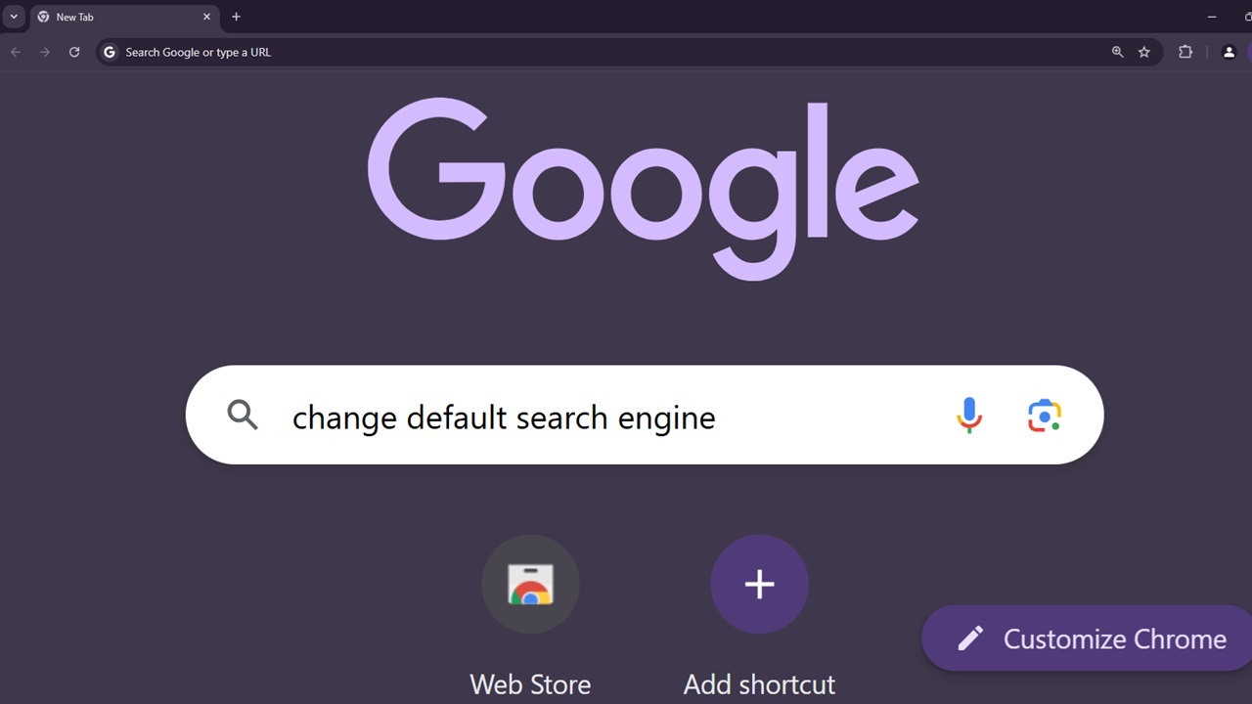The height and width of the screenshot is (704, 1252).
Task: Click the magnifier icon in the address bar
Action: click(1117, 52)
